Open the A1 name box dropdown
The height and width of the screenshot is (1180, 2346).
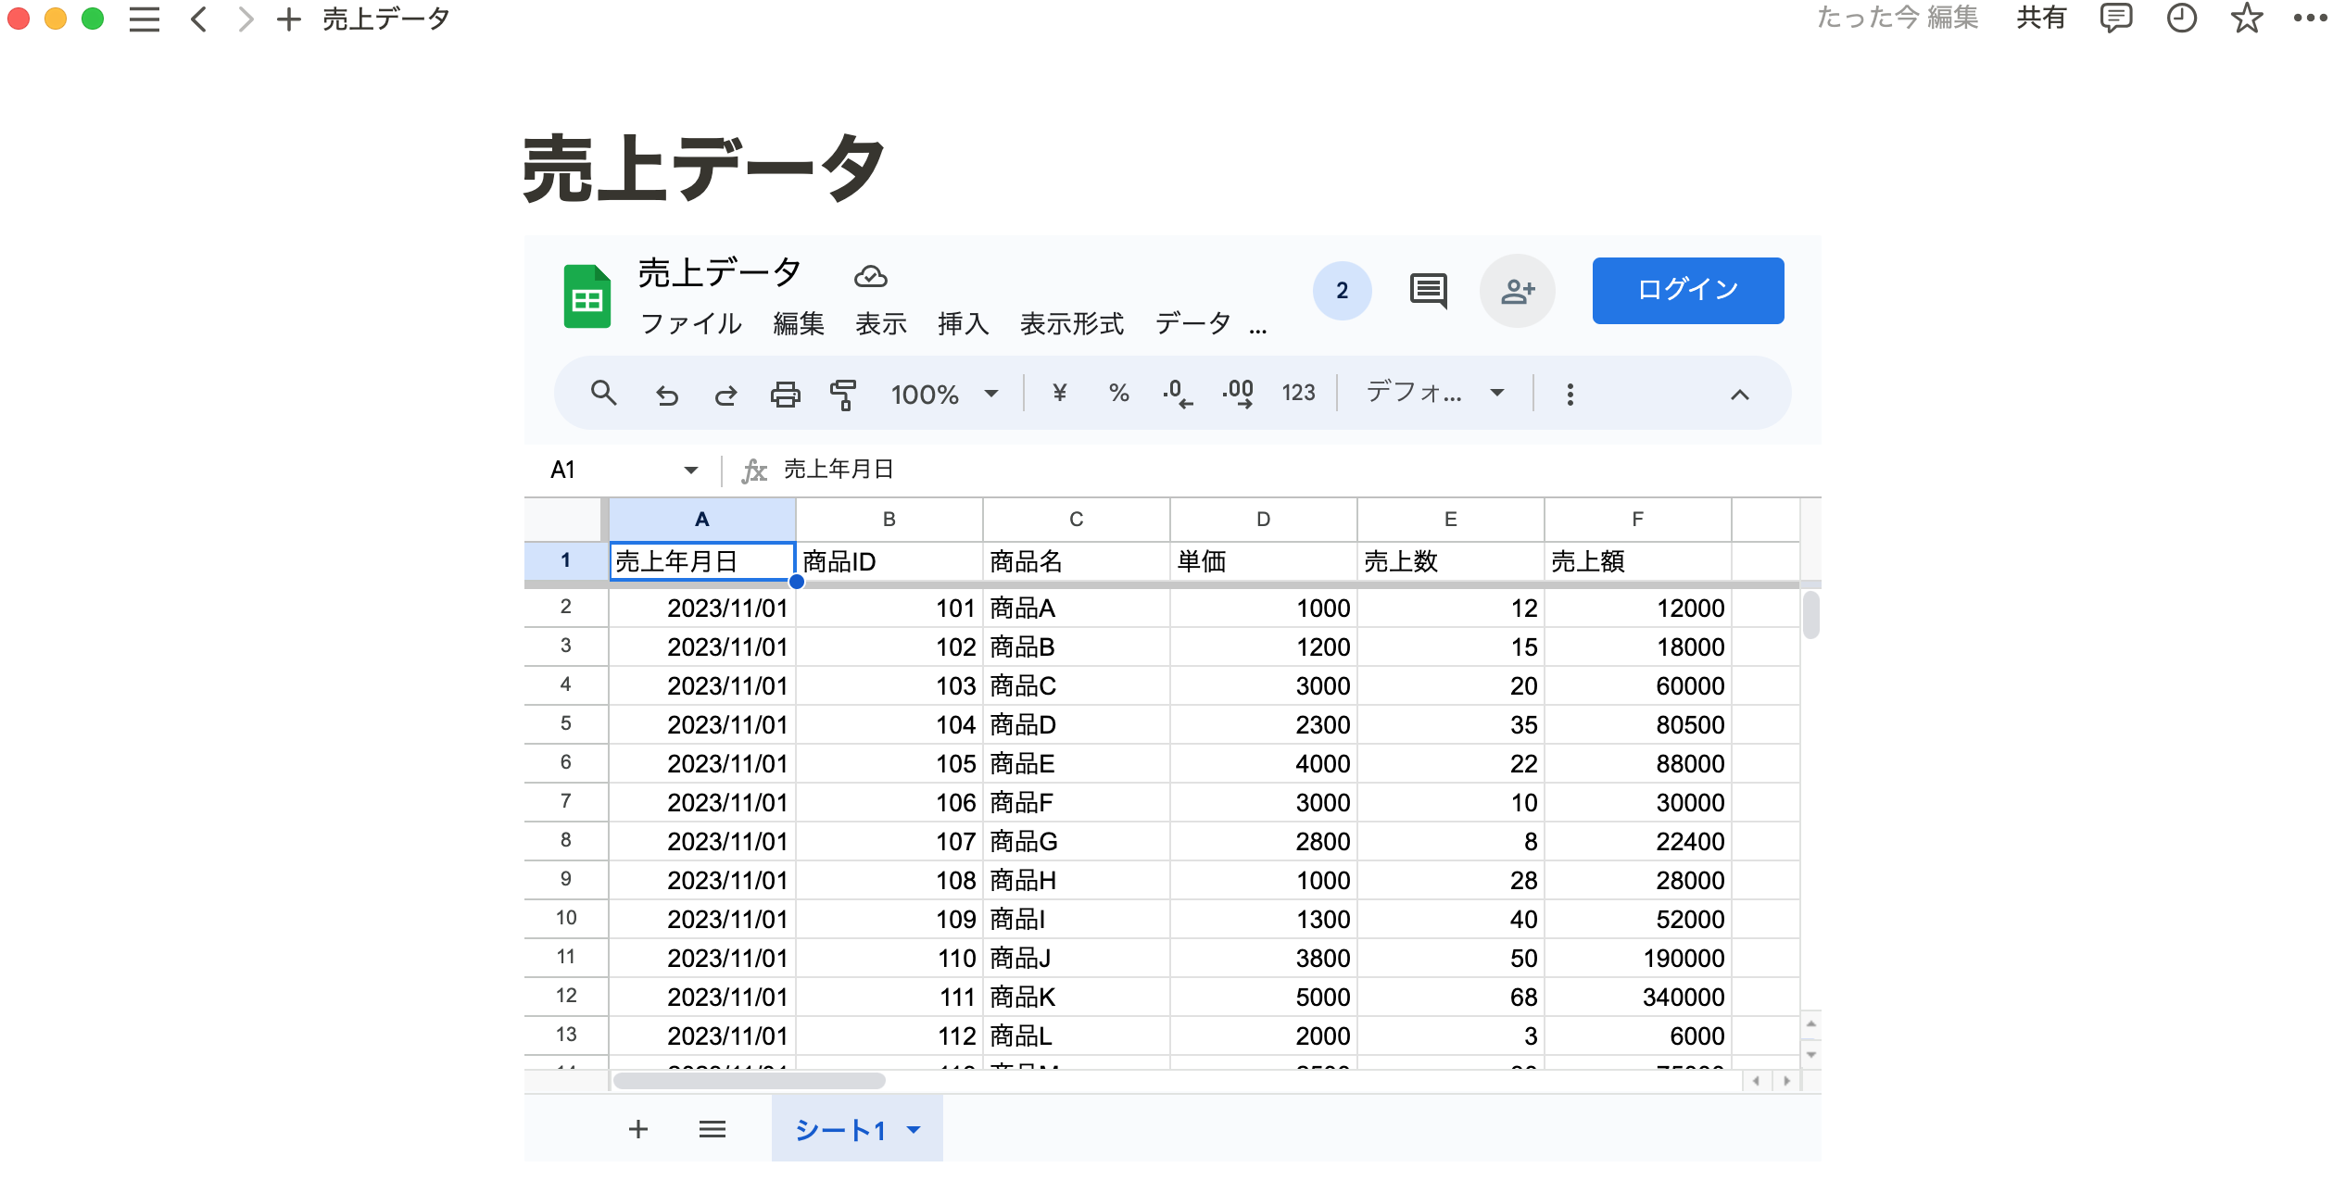pos(691,471)
